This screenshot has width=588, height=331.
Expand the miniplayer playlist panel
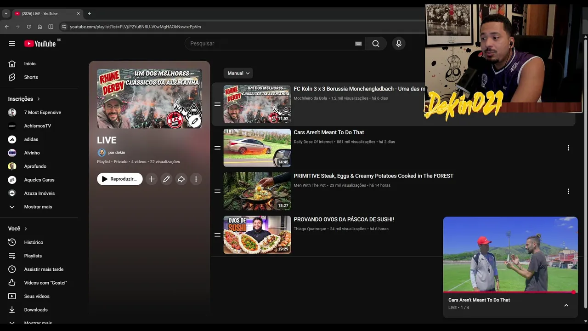[x=566, y=305]
